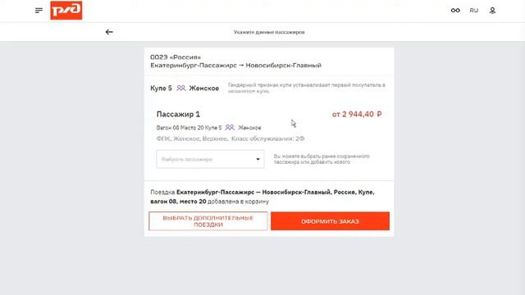Viewport: 525px width, 295px height.
Task: Click the Женское label beside Купе 5
Action: click(204, 88)
